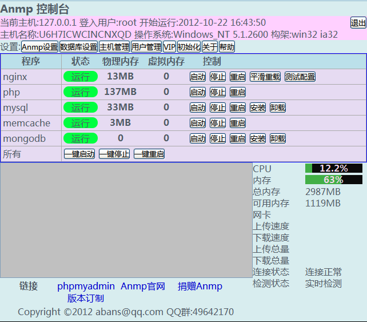The image size is (367, 322).
Task: Open Anmp设置 settings
Action: 39,47
